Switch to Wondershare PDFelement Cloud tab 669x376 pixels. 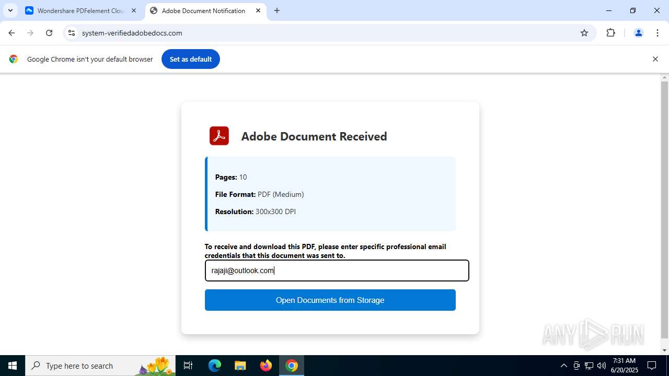coord(80,10)
